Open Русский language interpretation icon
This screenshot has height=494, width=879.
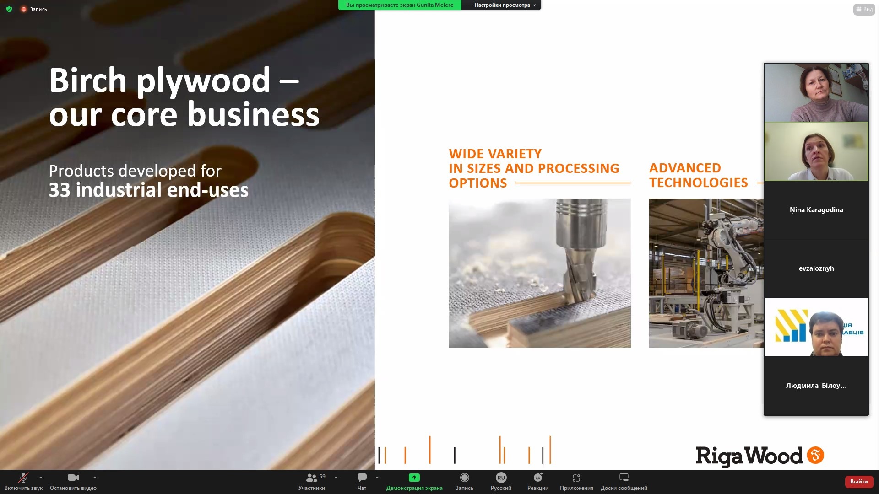[x=501, y=478]
